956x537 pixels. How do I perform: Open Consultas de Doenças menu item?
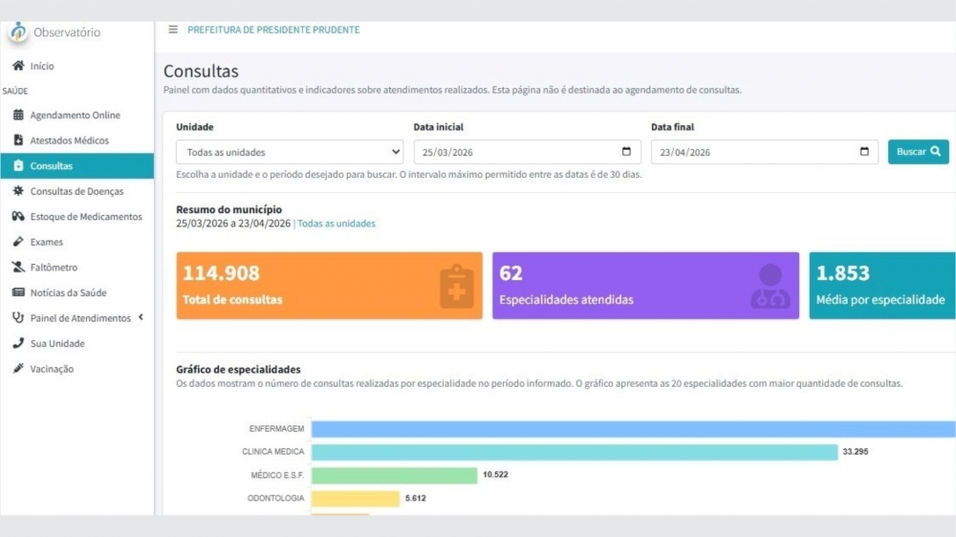coord(76,191)
